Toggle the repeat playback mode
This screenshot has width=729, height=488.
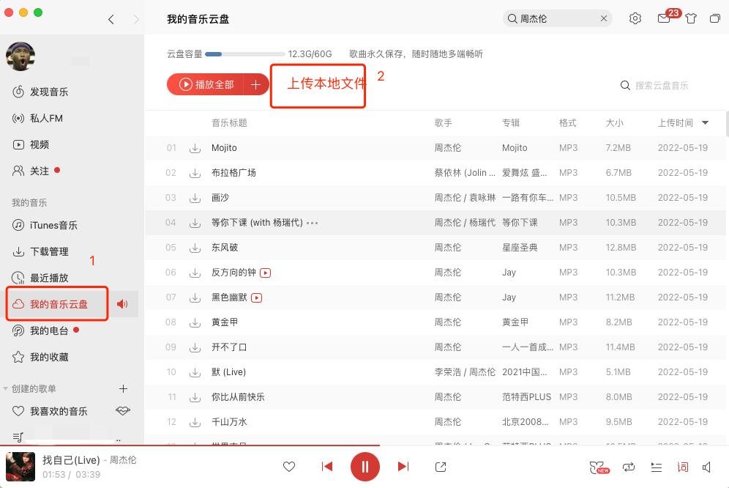point(627,467)
